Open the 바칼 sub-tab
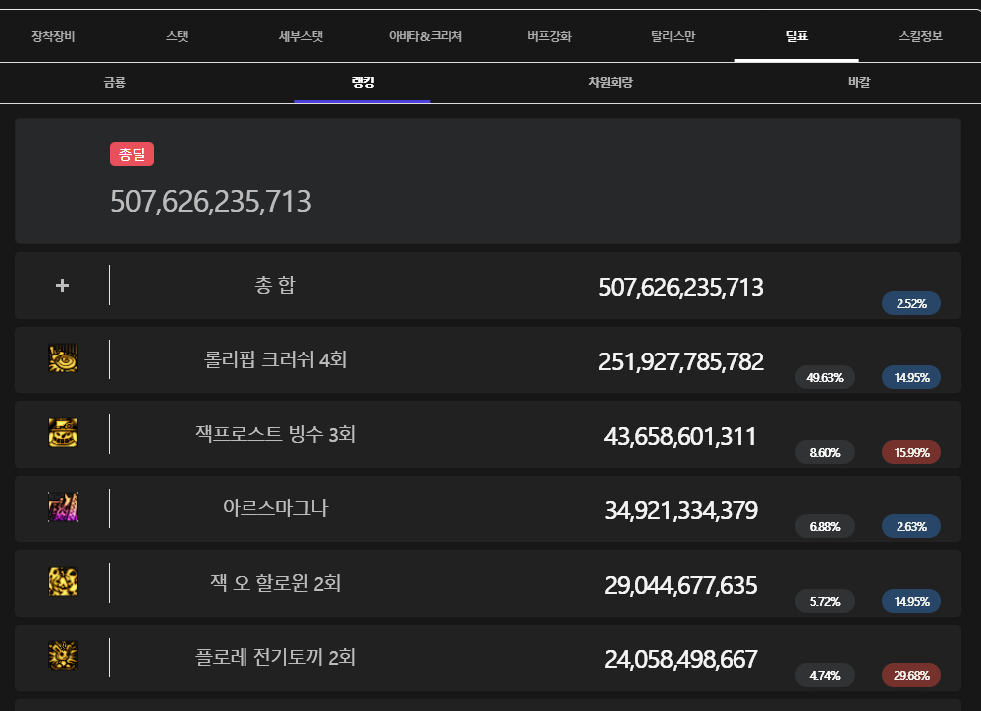The image size is (981, 711). (859, 83)
